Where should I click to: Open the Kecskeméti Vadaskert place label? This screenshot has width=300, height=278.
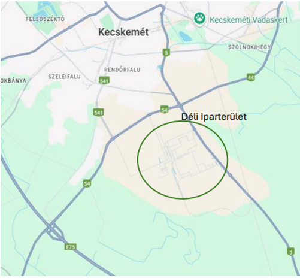tap(249, 20)
